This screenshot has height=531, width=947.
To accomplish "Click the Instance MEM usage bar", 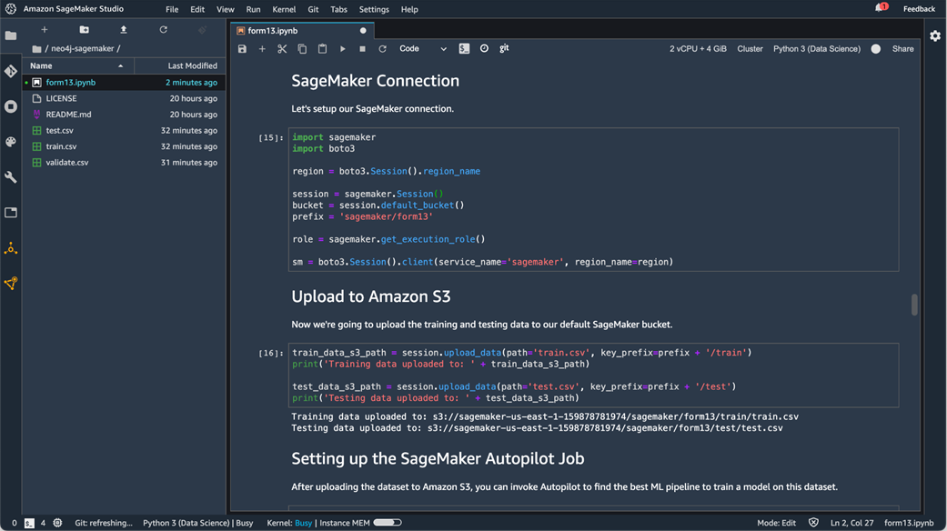I will (387, 523).
